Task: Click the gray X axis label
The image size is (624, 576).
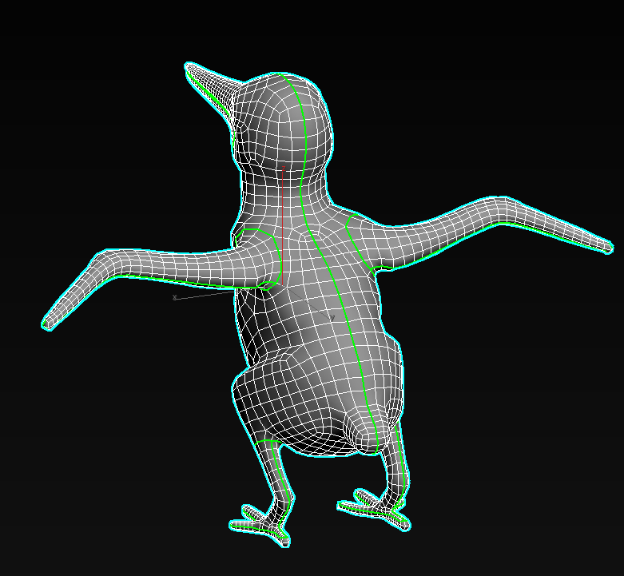Action: pyautogui.click(x=174, y=297)
